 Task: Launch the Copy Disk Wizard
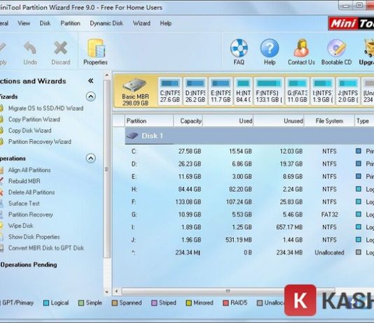pos(30,131)
